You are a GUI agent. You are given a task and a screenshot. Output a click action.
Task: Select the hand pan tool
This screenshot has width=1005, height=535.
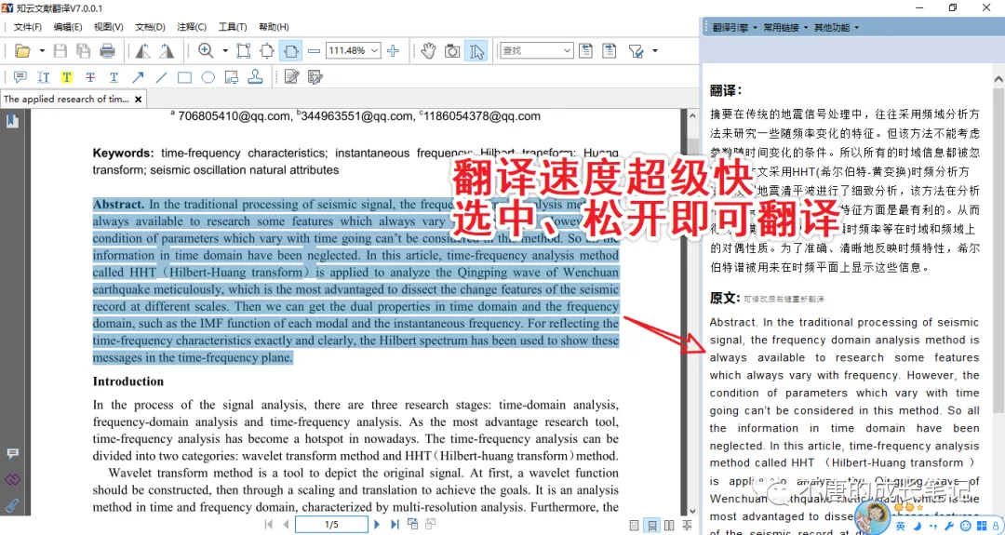pos(429,50)
